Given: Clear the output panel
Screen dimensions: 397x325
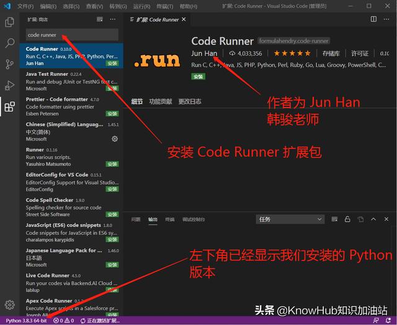Looking at the screenshot, I should pos(334,219).
